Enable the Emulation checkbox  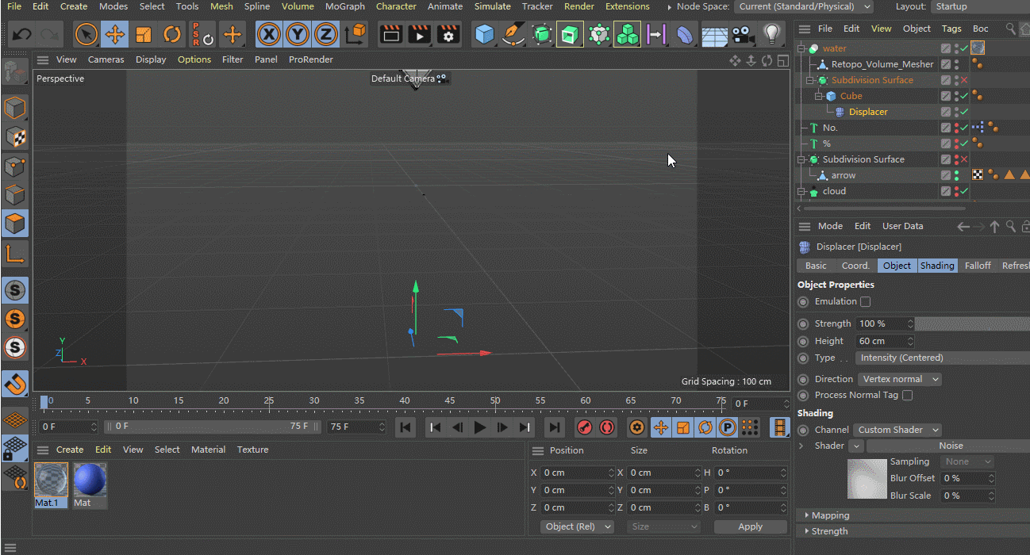tap(865, 302)
